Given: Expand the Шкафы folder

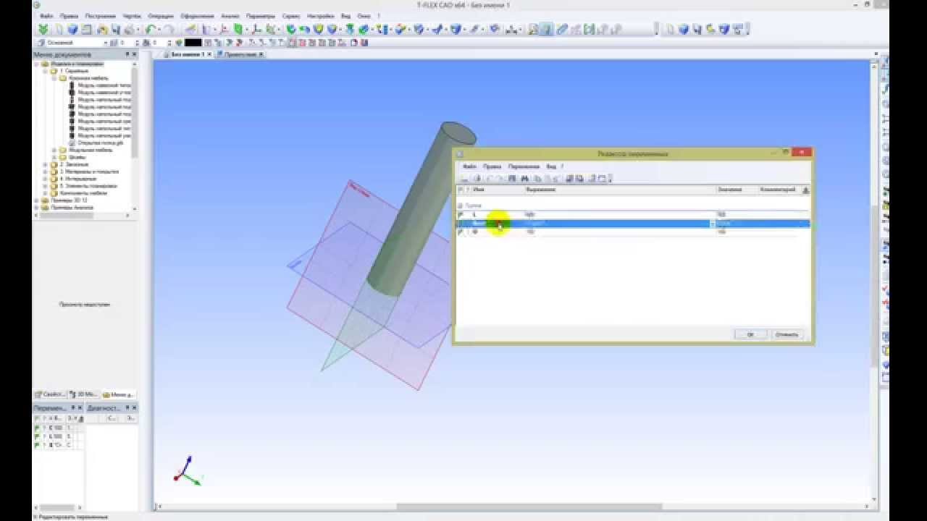Looking at the screenshot, I should point(54,157).
